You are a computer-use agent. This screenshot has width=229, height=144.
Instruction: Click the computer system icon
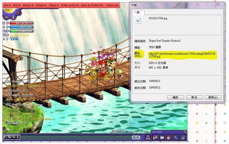point(183,137)
